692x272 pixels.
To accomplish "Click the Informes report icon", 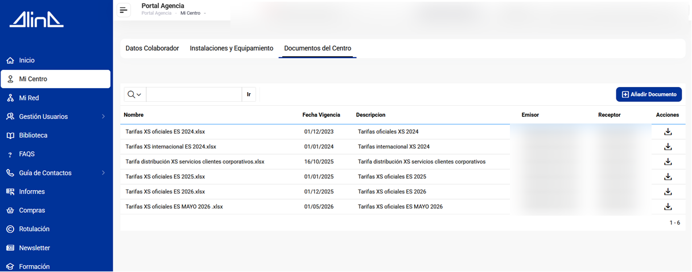I will tap(10, 192).
